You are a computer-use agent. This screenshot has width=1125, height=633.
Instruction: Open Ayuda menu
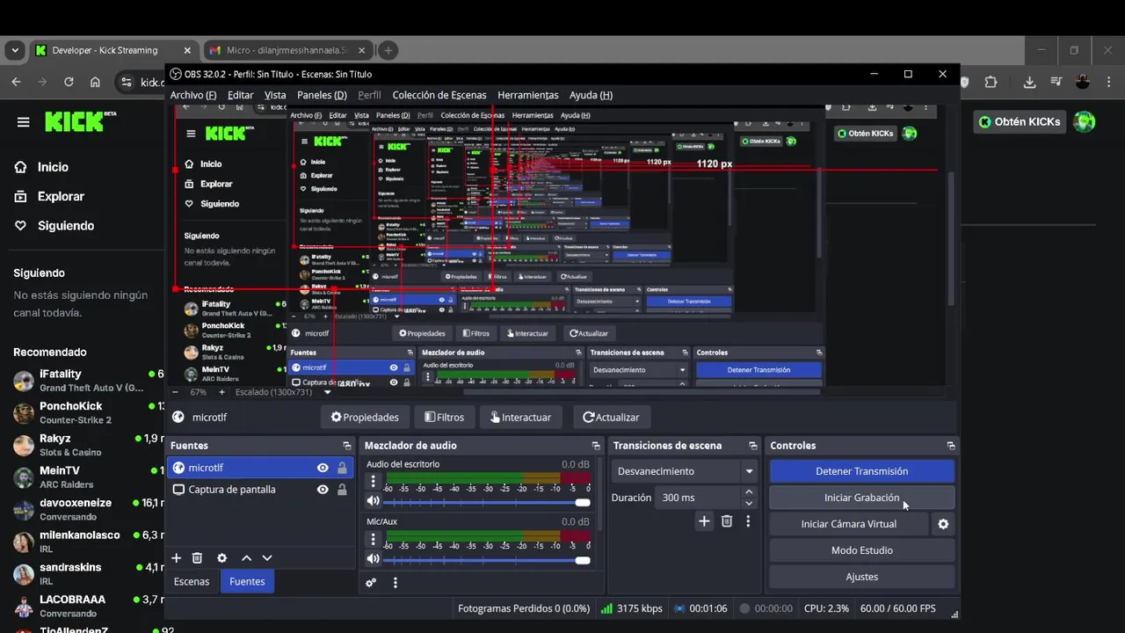[x=591, y=95]
